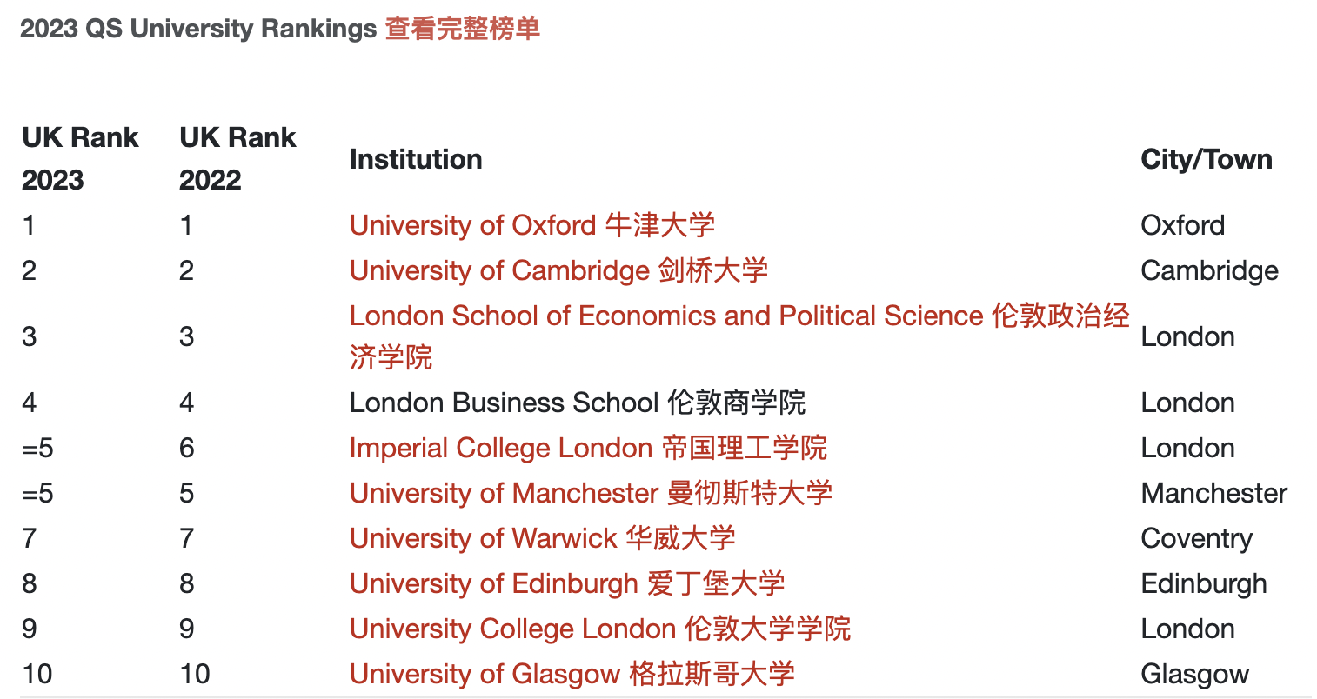Image resolution: width=1317 pixels, height=699 pixels.
Task: Open University of Glasgow 格拉斯哥大学 link
Action: point(572,674)
